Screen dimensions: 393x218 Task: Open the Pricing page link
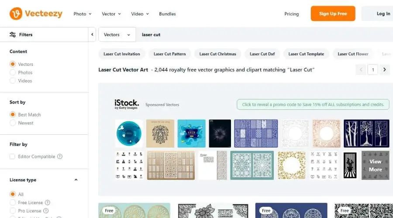(292, 14)
